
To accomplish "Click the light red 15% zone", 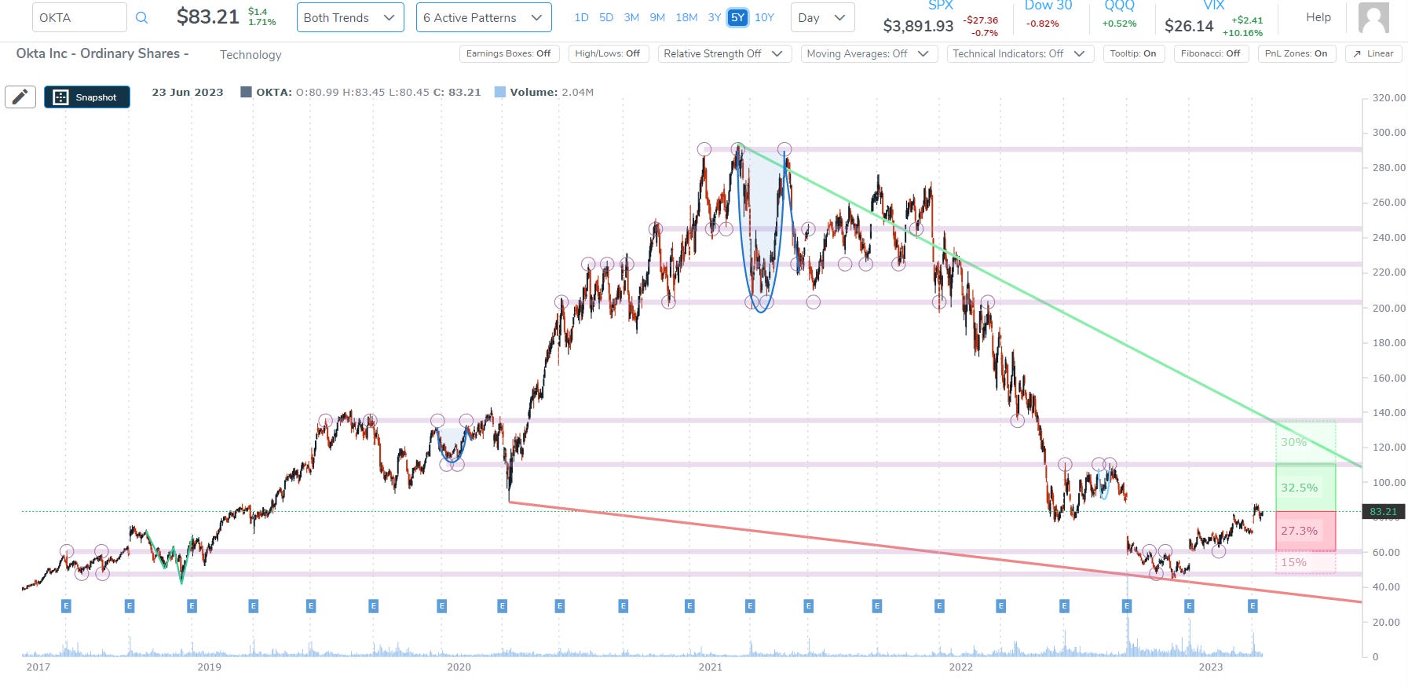I will click(x=1305, y=561).
